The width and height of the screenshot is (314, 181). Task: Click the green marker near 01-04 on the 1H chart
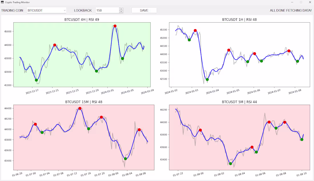point(207,80)
